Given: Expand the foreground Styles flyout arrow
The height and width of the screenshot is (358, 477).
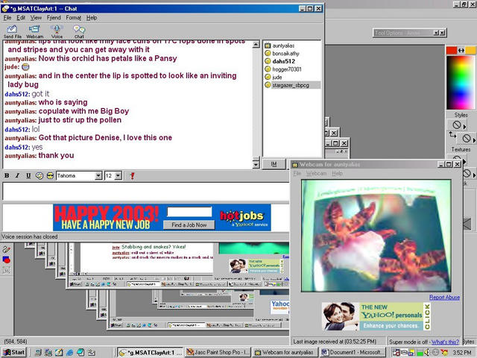Looking at the screenshot, I should tap(464, 126).
